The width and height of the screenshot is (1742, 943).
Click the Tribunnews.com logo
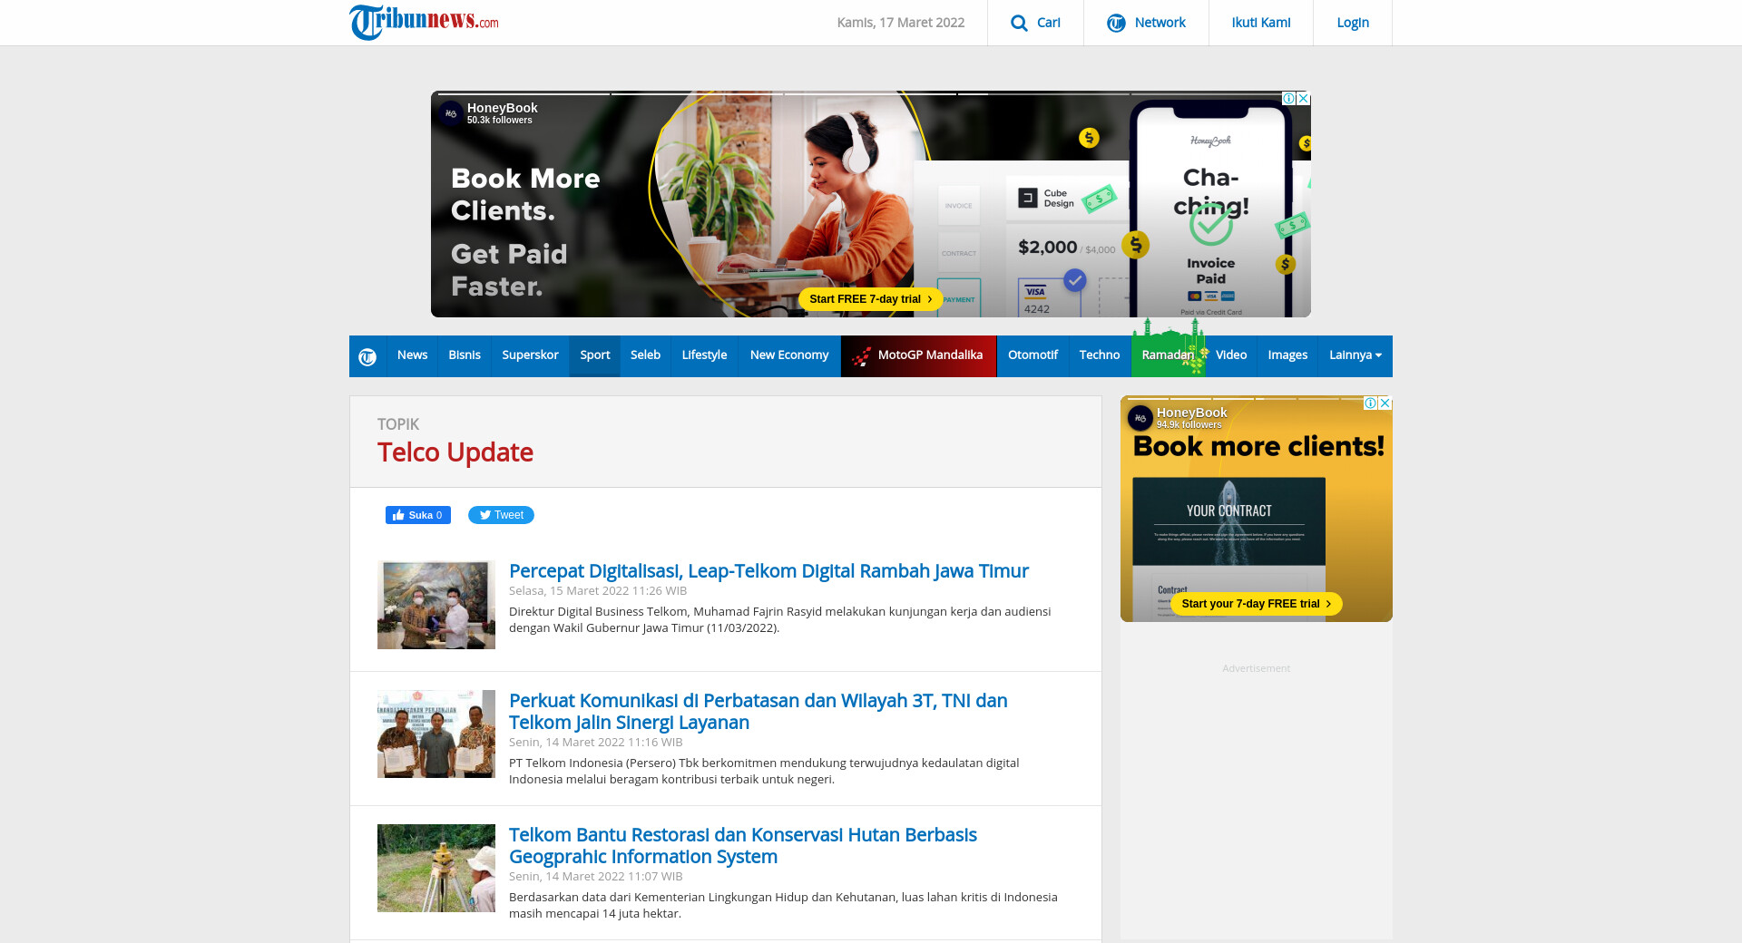[424, 22]
